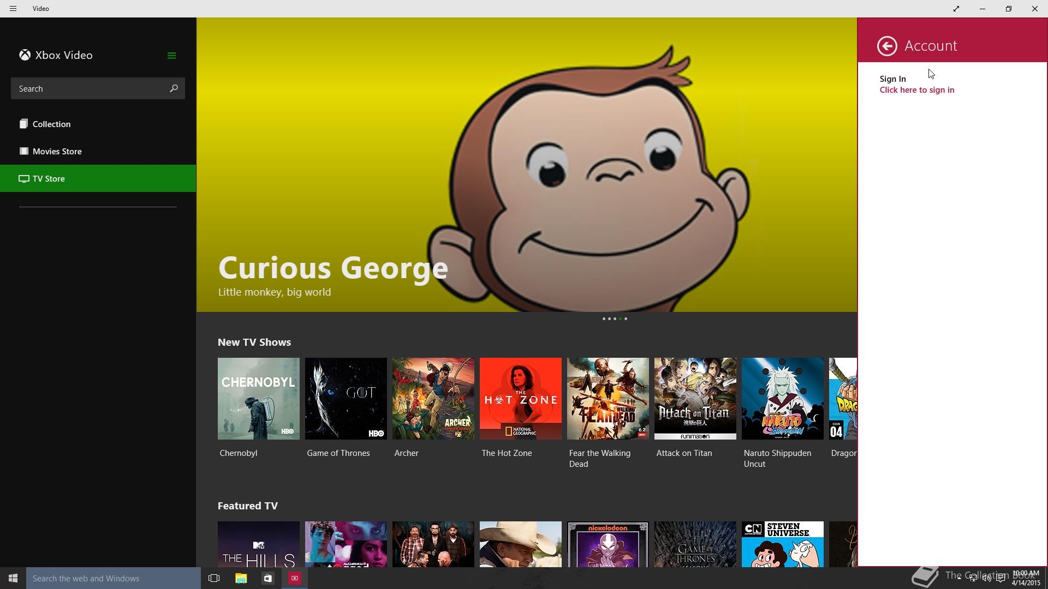Open the Chernobyl poster
1048x589 pixels.
(x=259, y=399)
